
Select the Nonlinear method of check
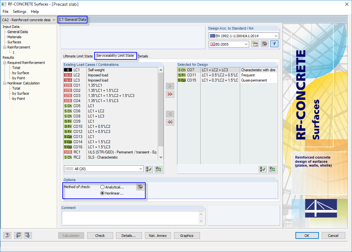[x=102, y=193]
